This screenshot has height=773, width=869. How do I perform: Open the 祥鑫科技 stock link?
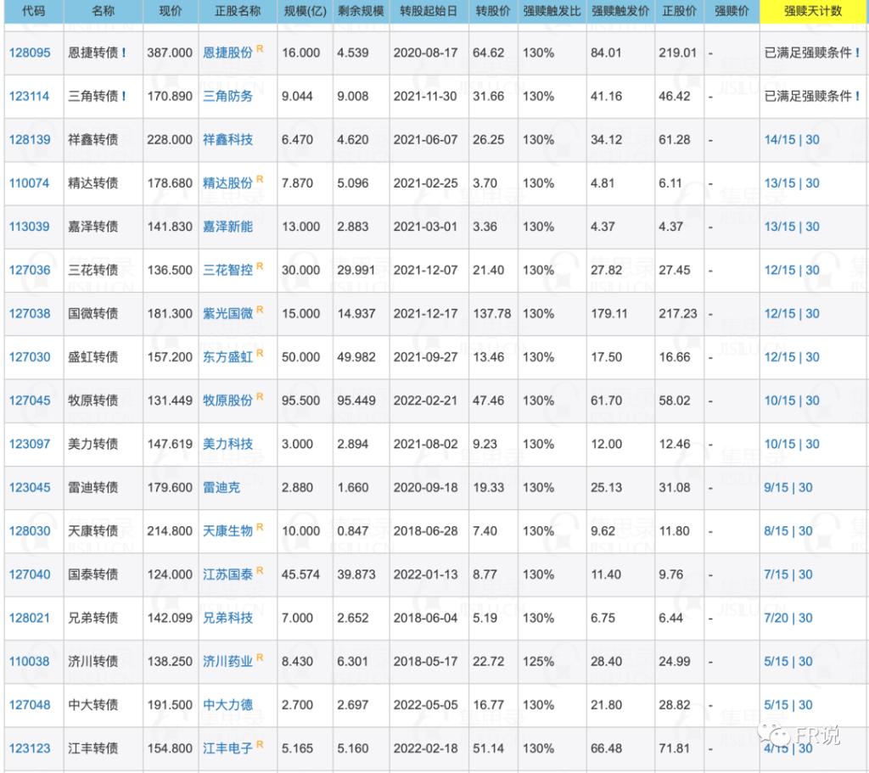pos(227,139)
